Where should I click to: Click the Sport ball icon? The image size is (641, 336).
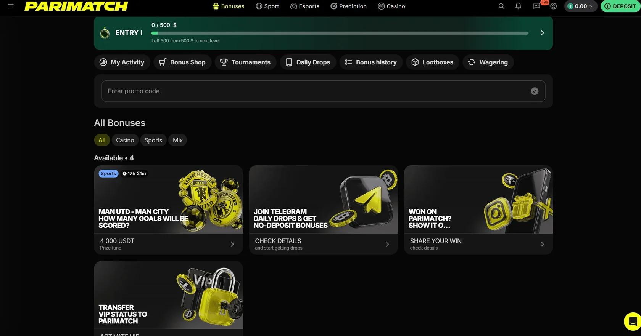click(x=259, y=6)
